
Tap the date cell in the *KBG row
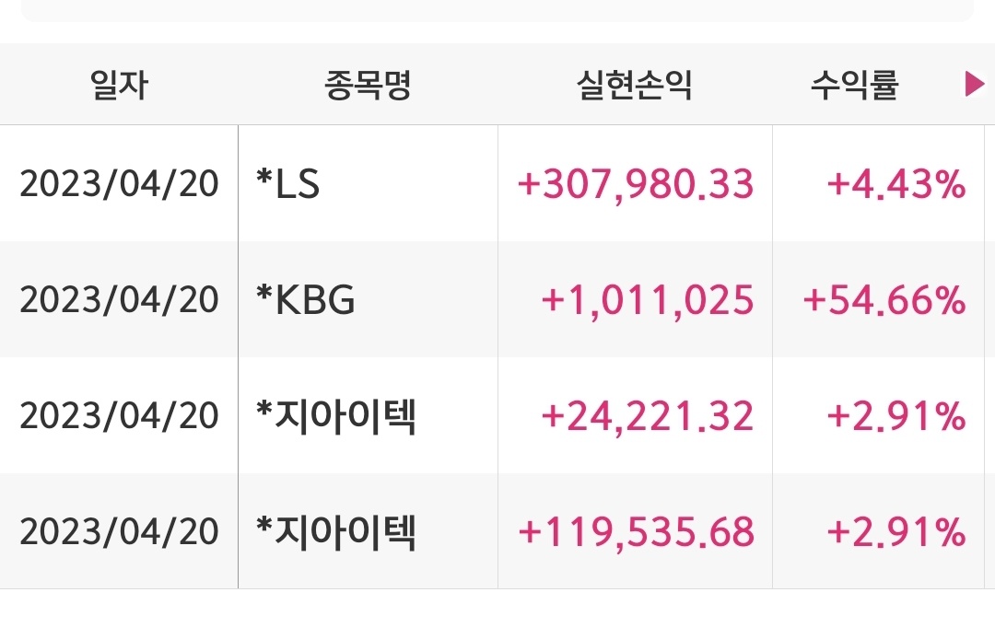tap(119, 300)
